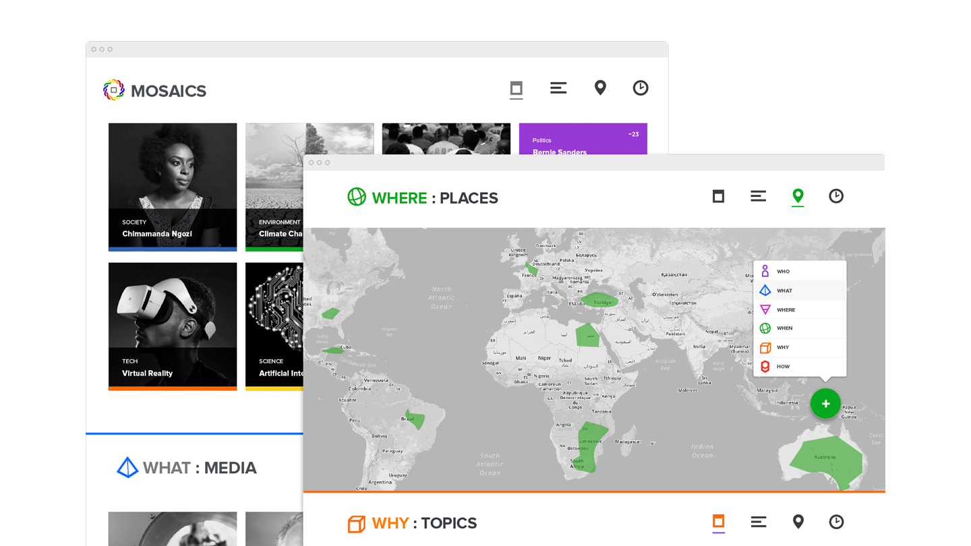Click blue pyramid icon beside What : Media

[127, 468]
